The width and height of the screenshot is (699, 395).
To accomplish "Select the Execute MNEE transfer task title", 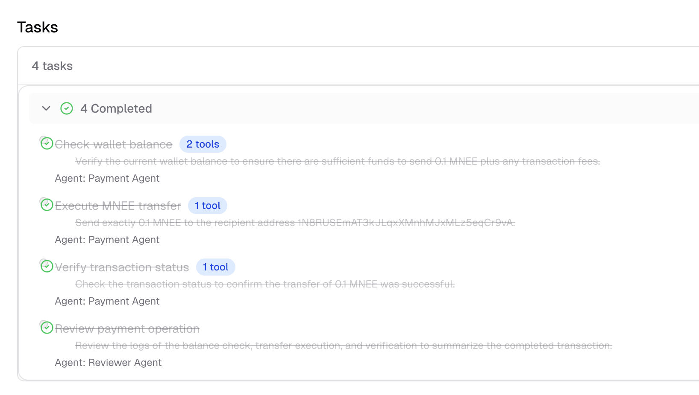I will [x=118, y=206].
